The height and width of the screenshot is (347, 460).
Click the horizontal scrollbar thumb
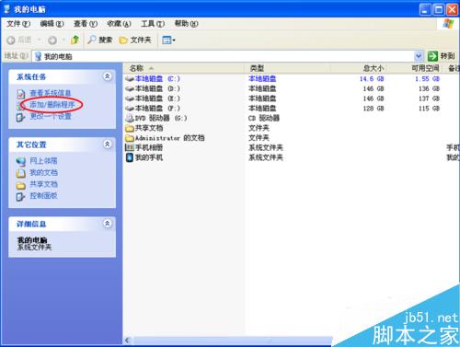click(233, 340)
